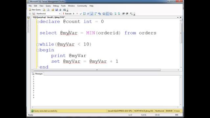Click output line 0 in Messages
The height and width of the screenshot is (118, 210).
tap(33, 77)
